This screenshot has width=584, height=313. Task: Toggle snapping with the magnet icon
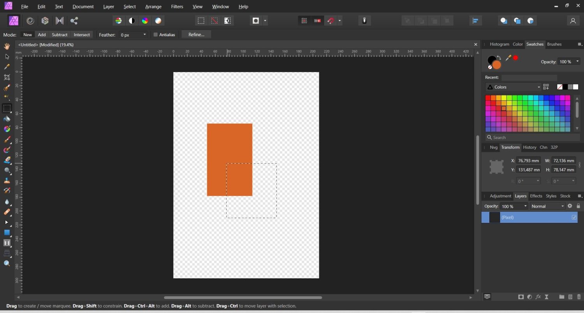331,21
